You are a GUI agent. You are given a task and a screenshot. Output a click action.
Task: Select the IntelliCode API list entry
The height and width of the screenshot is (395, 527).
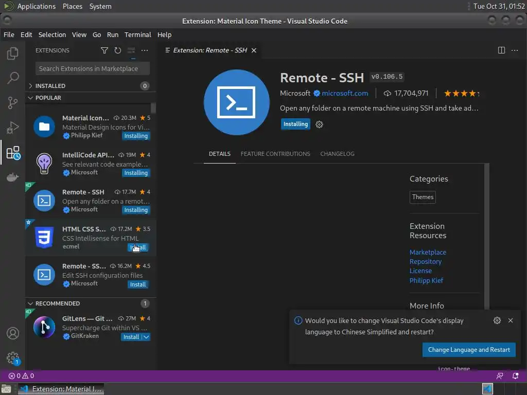(91, 164)
